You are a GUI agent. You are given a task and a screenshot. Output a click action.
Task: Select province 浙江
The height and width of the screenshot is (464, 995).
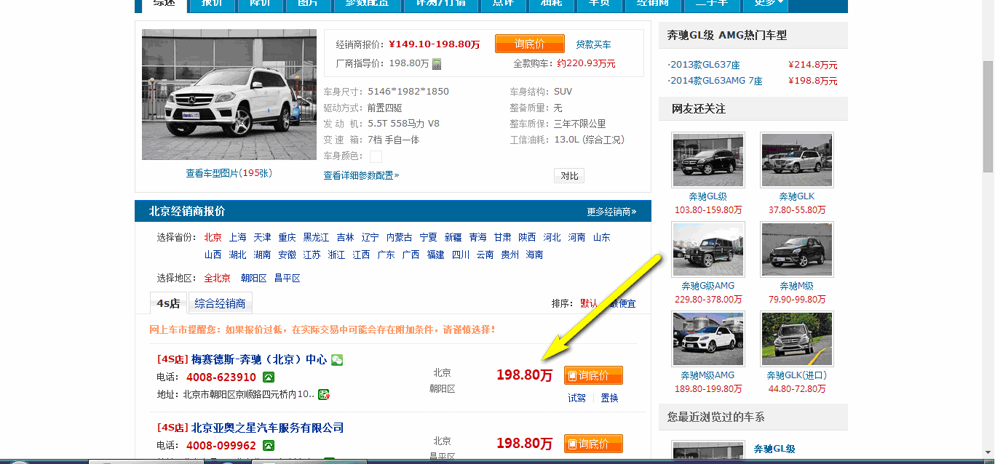pos(337,255)
